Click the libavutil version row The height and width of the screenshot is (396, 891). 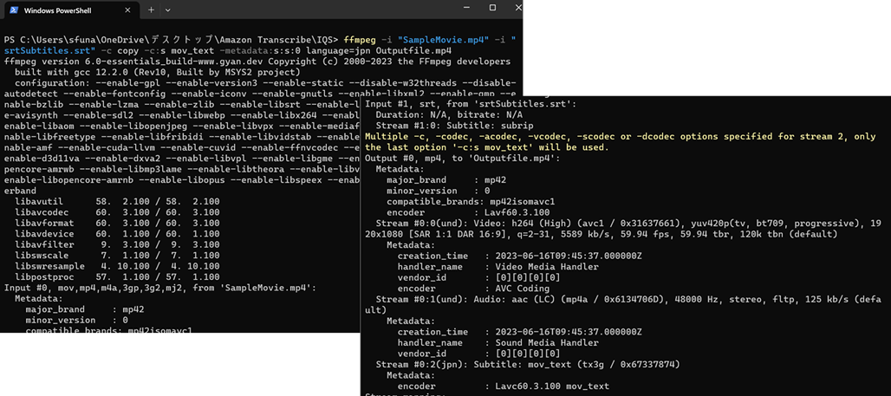pyautogui.click(x=117, y=201)
